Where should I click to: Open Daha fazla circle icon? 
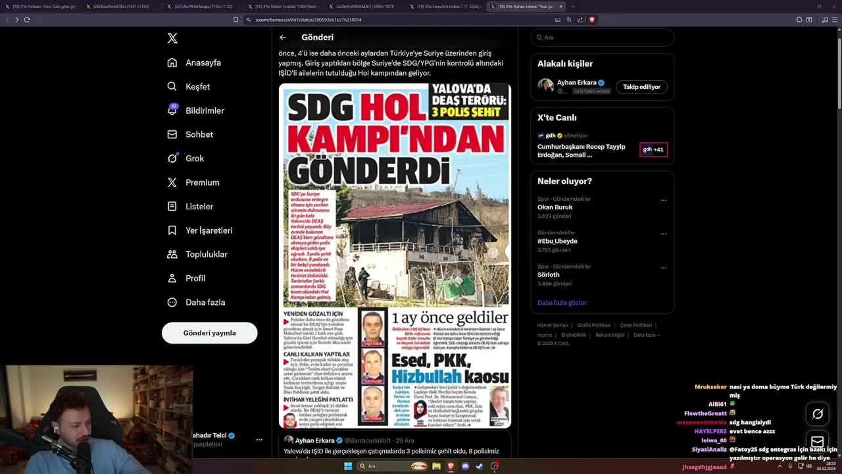point(172,302)
